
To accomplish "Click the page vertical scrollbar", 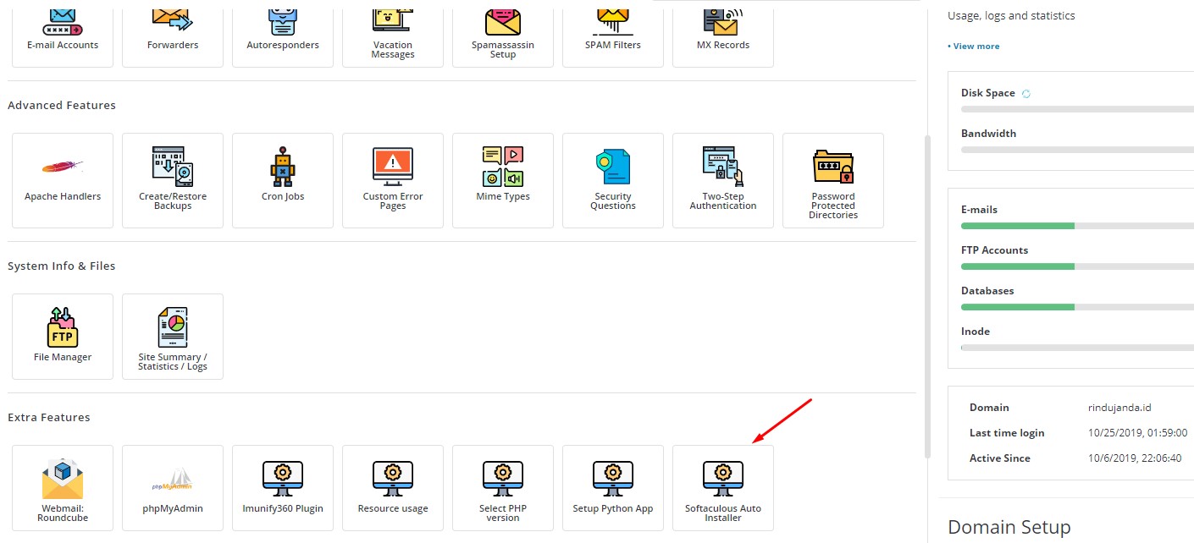I will 927,296.
